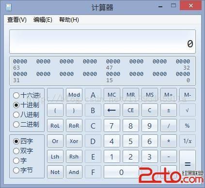The width and height of the screenshot is (205, 188).
Task: Click the reciprocal 1/x button
Action: tap(188, 141)
